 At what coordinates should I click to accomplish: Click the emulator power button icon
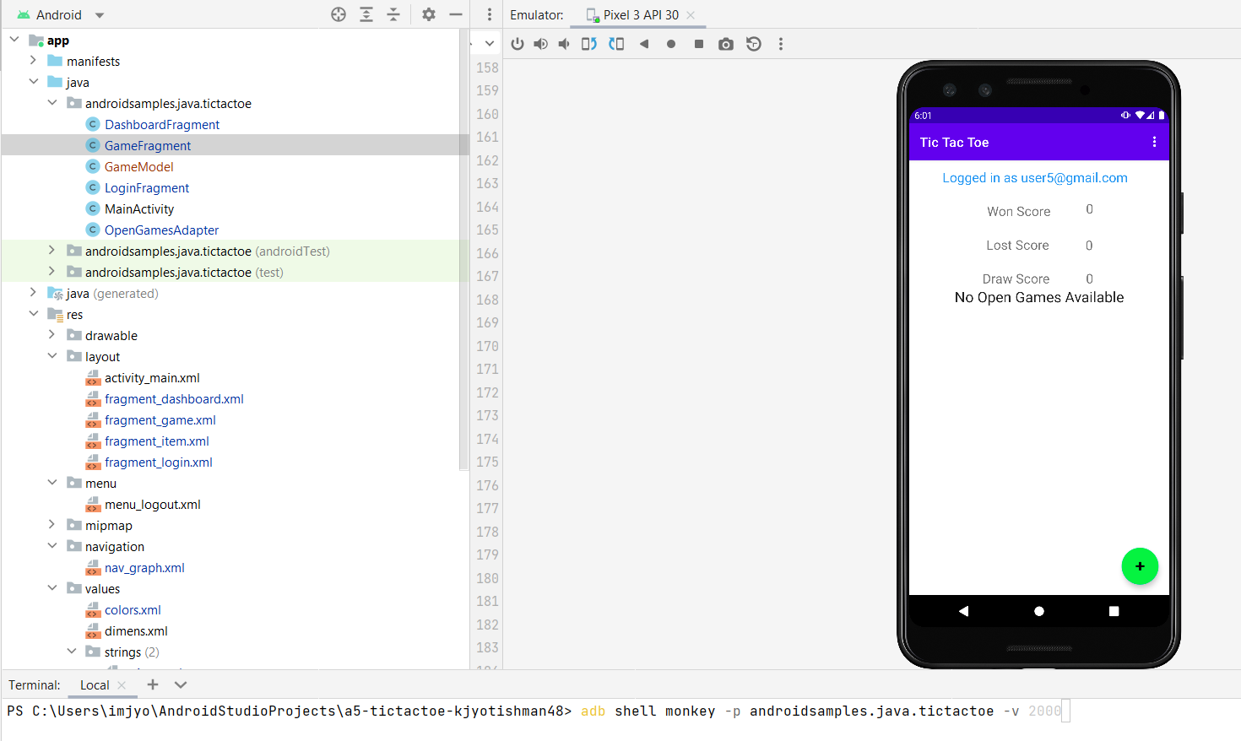tap(518, 44)
